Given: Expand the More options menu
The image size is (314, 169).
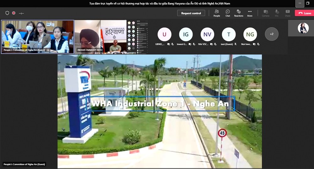Looking at the screenshot, I should click(250, 13).
